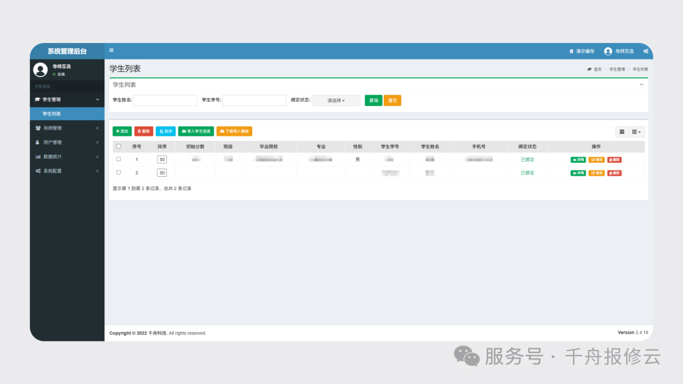Screen dimensions: 683x384
Task: Check the checkbox for student row 1
Action: coord(118,159)
